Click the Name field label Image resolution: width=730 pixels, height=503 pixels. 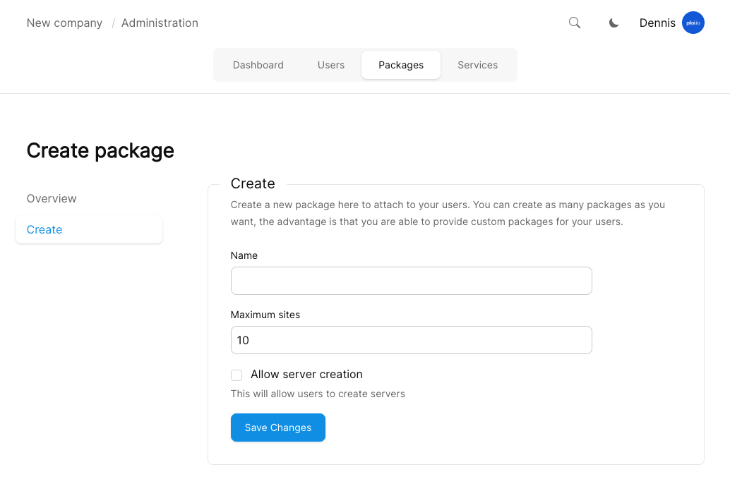click(x=244, y=255)
